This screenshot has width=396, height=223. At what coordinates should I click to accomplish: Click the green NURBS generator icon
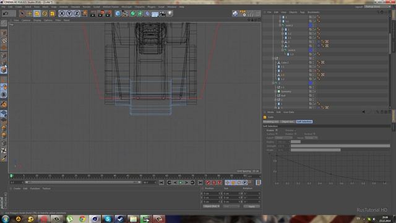[132, 14]
